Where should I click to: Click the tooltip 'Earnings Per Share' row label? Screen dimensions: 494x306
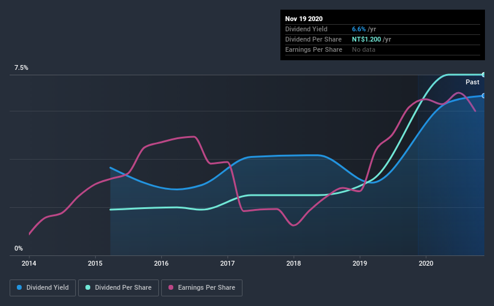[313, 49]
